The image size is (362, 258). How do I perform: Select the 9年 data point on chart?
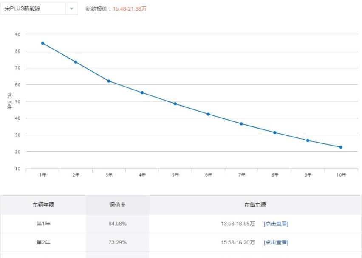308,140
